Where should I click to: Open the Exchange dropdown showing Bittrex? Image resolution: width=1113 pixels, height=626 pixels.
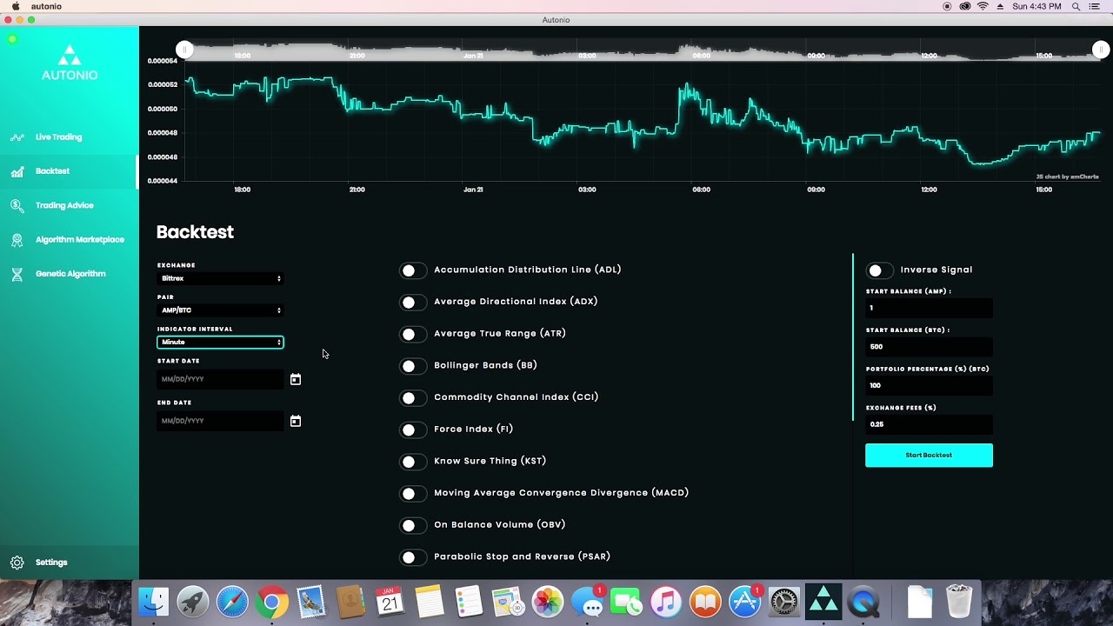220,278
